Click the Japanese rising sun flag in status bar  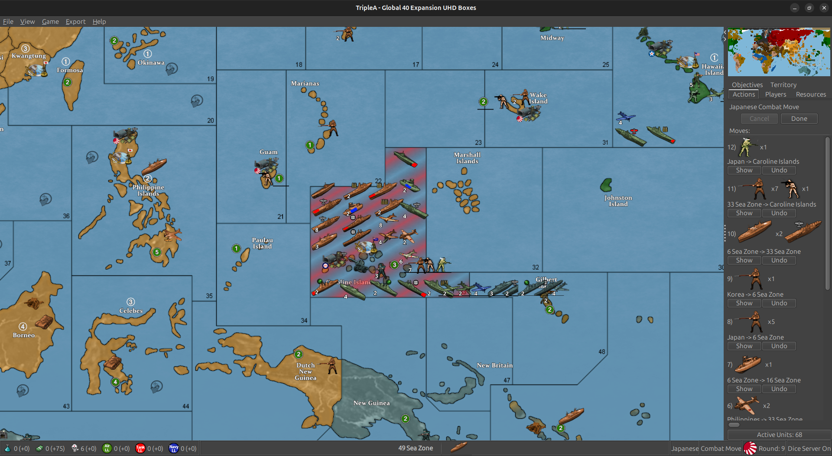click(x=751, y=448)
